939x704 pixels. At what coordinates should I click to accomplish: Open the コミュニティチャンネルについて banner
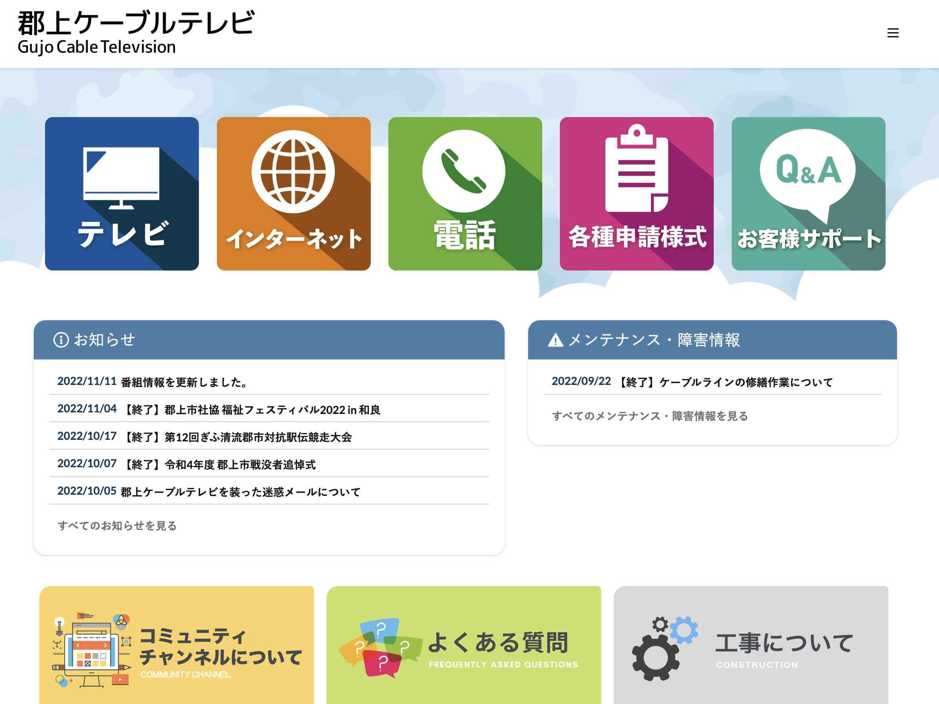point(176,645)
